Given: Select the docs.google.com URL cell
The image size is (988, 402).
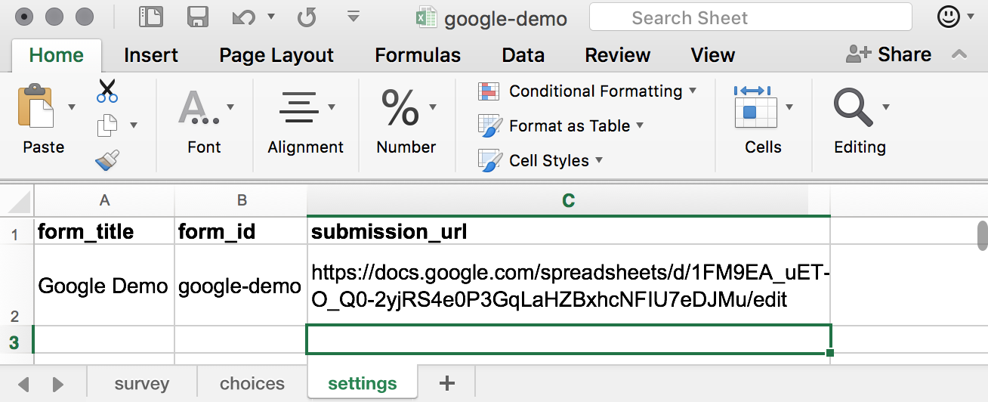Looking at the screenshot, I should (569, 286).
